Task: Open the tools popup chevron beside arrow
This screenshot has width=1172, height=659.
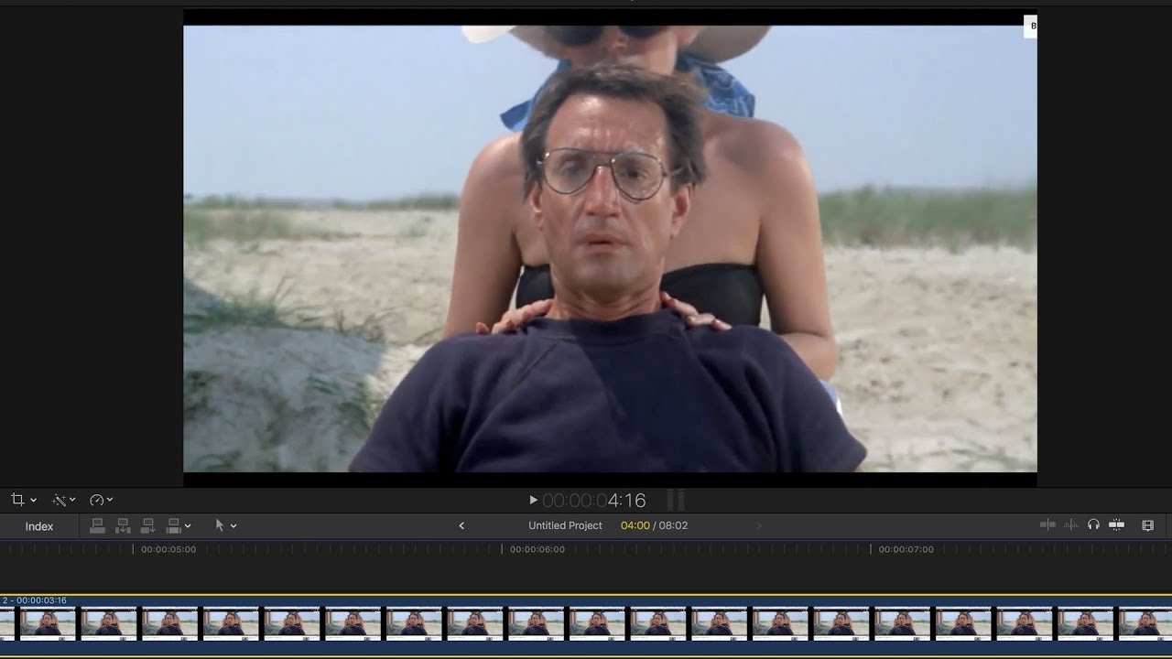Action: click(233, 526)
